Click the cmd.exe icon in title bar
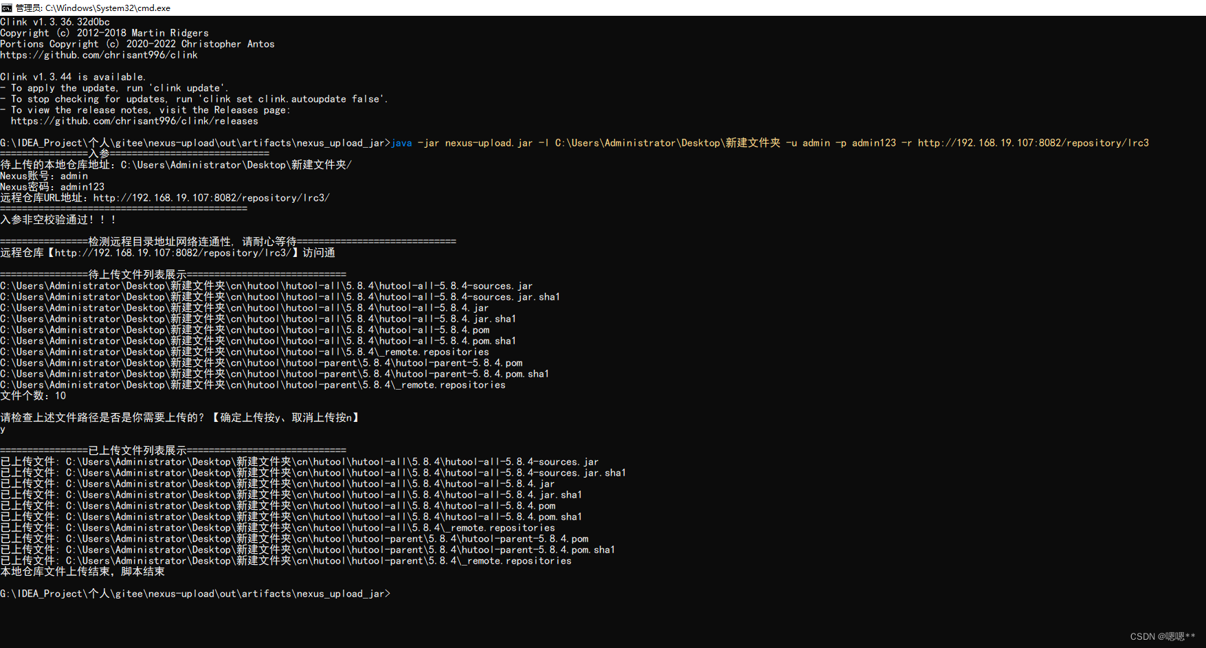 point(7,8)
